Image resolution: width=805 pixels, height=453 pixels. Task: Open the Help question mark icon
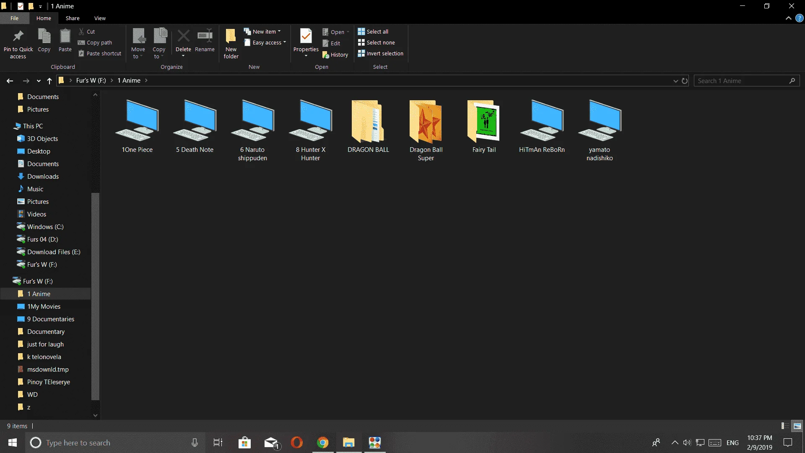coord(799,18)
